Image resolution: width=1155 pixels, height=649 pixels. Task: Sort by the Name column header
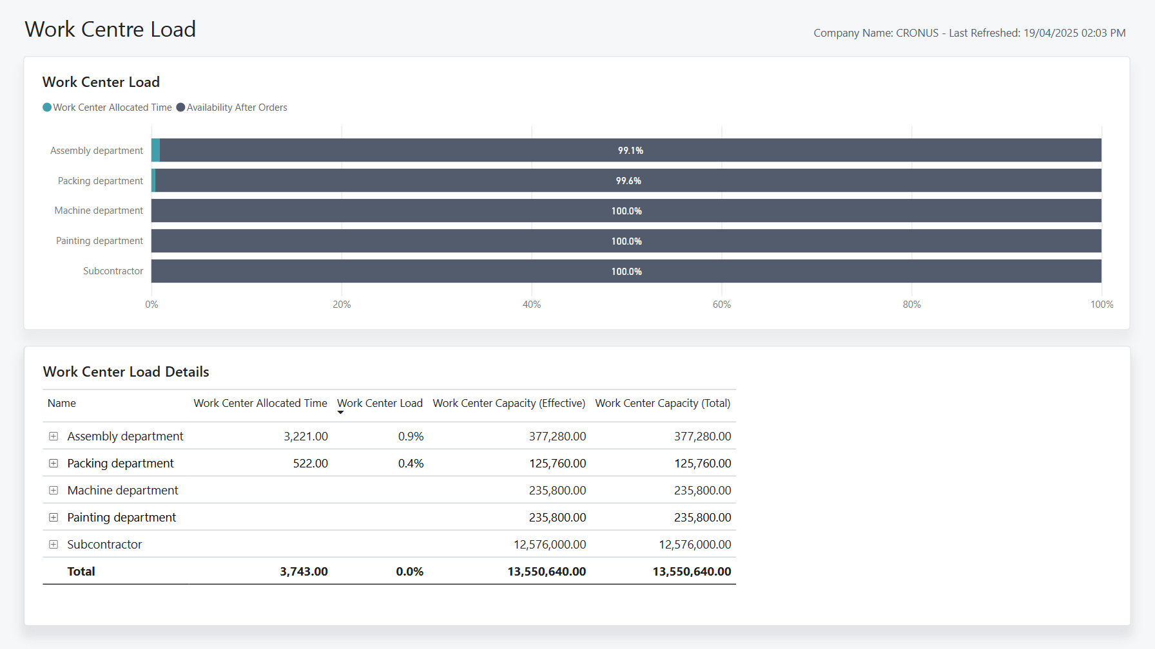tap(61, 403)
